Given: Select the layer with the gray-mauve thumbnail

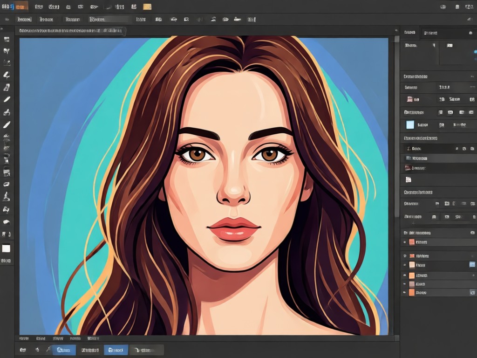Looking at the screenshot, I should pyautogui.click(x=438, y=284).
